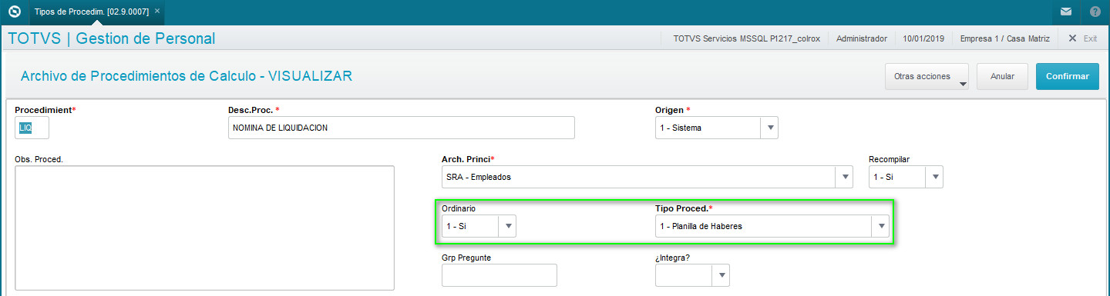
Task: Open the help question mark icon
Action: point(1095,12)
